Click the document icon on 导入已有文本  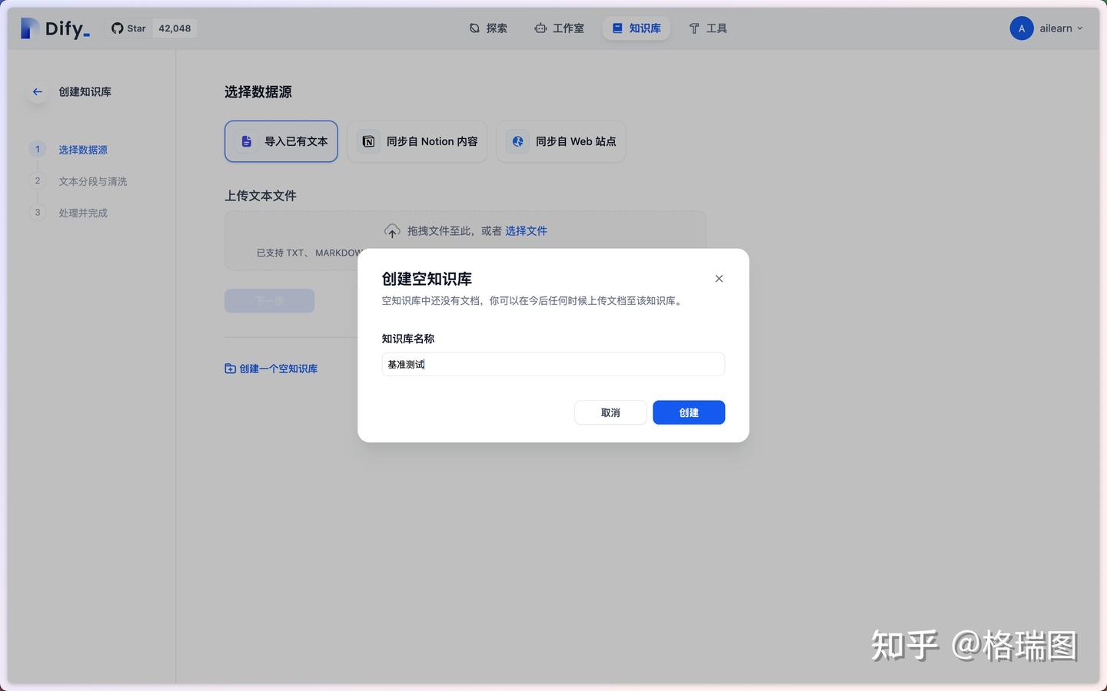[x=246, y=141]
